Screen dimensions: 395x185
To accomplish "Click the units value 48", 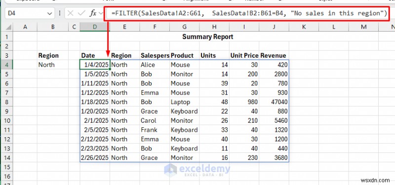I will 214,102.
